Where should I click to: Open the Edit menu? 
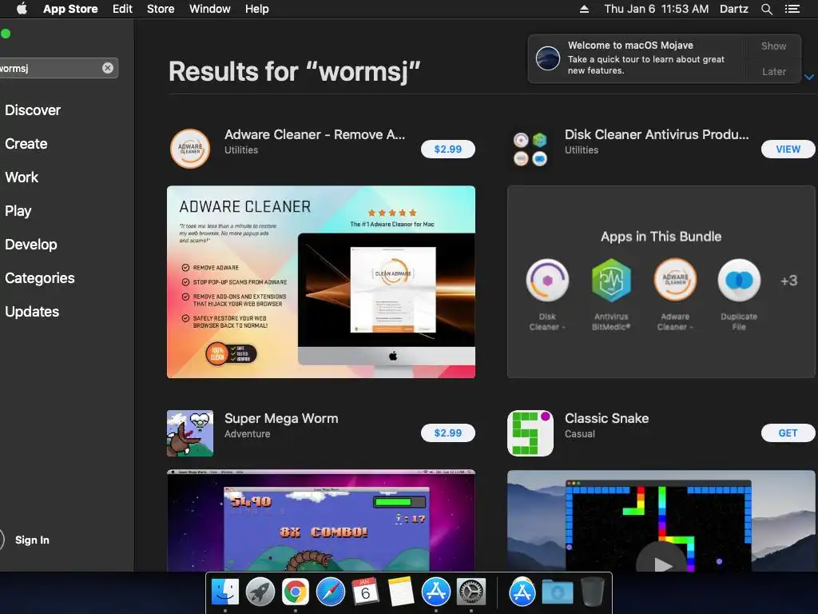122,9
